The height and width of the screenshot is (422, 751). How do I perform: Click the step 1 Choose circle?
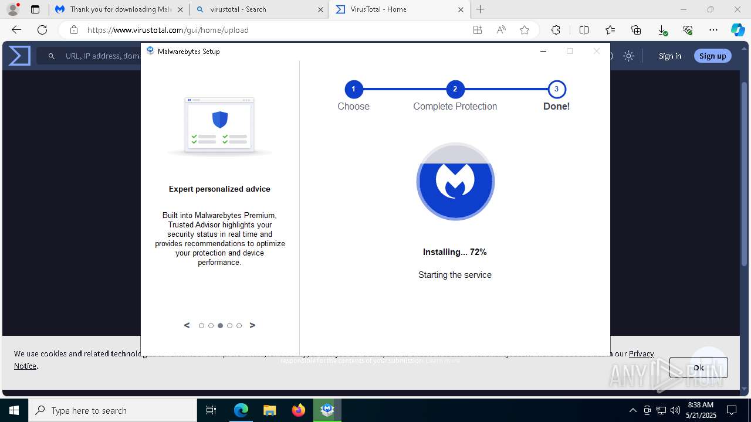tap(353, 90)
